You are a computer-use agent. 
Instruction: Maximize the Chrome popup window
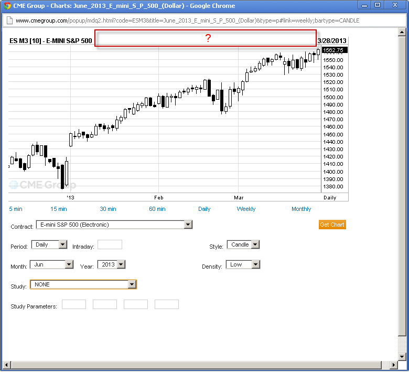point(377,5)
